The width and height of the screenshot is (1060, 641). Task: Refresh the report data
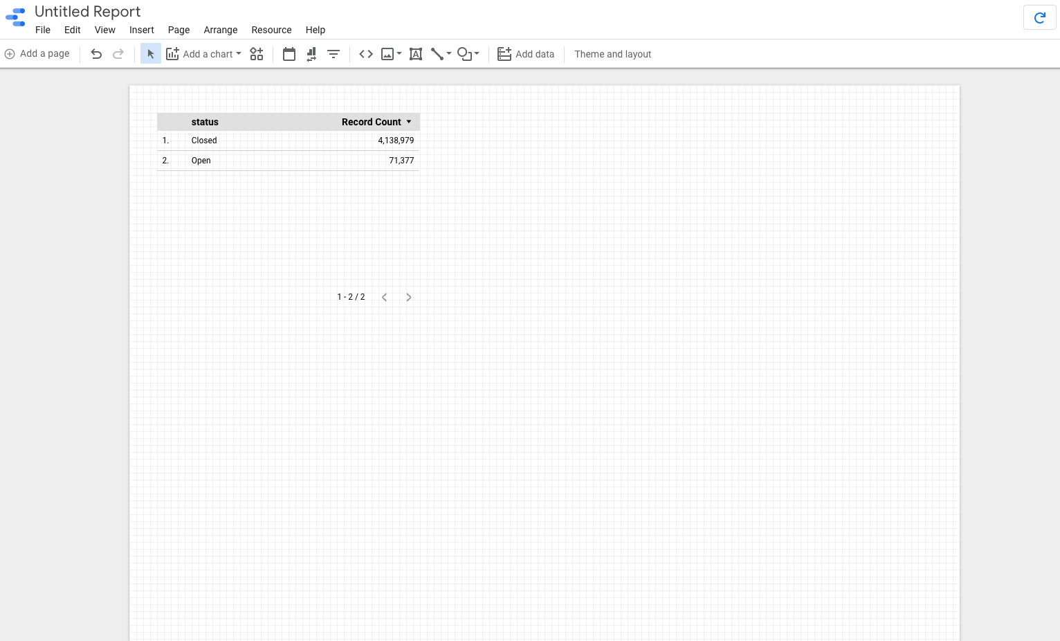tap(1039, 18)
